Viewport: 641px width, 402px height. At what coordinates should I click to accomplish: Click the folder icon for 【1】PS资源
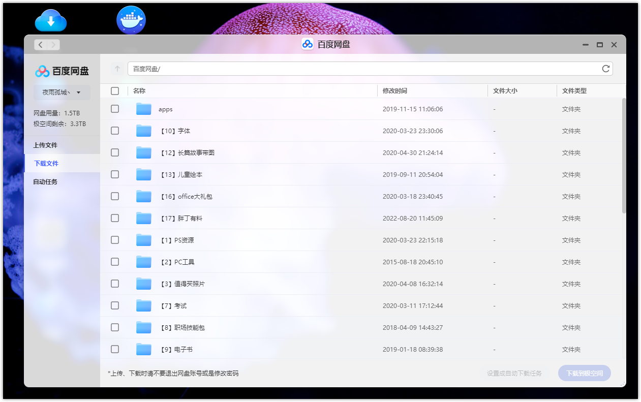coord(144,240)
